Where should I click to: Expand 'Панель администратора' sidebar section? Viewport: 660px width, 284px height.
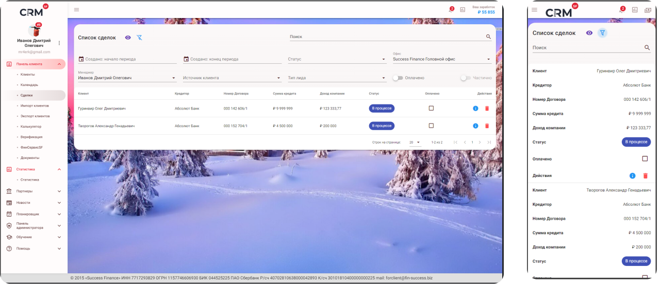point(34,225)
